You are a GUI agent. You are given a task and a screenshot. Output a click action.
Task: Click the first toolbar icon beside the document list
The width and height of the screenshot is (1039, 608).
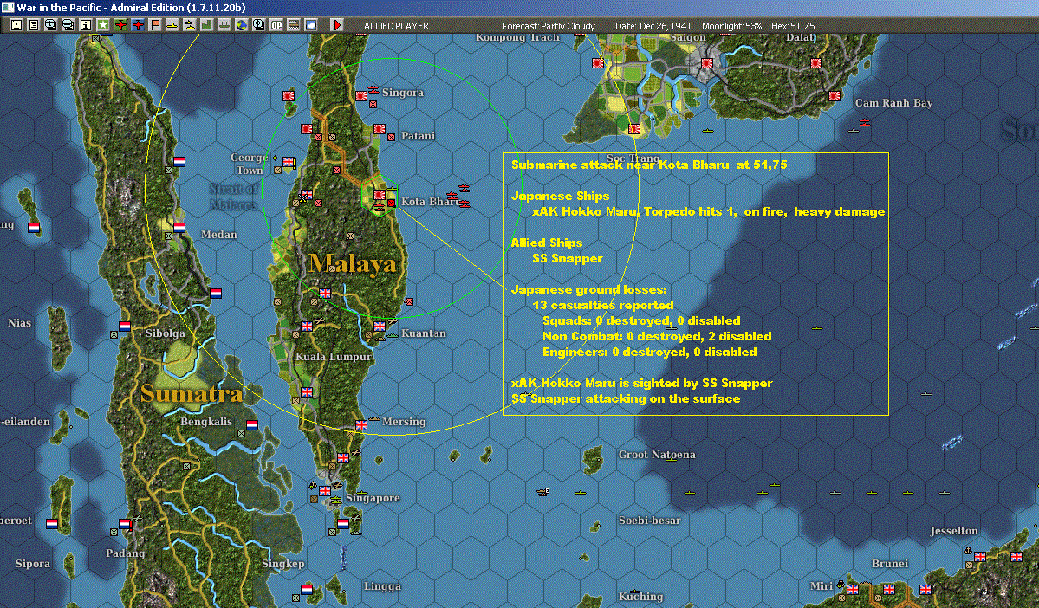(x=16, y=25)
